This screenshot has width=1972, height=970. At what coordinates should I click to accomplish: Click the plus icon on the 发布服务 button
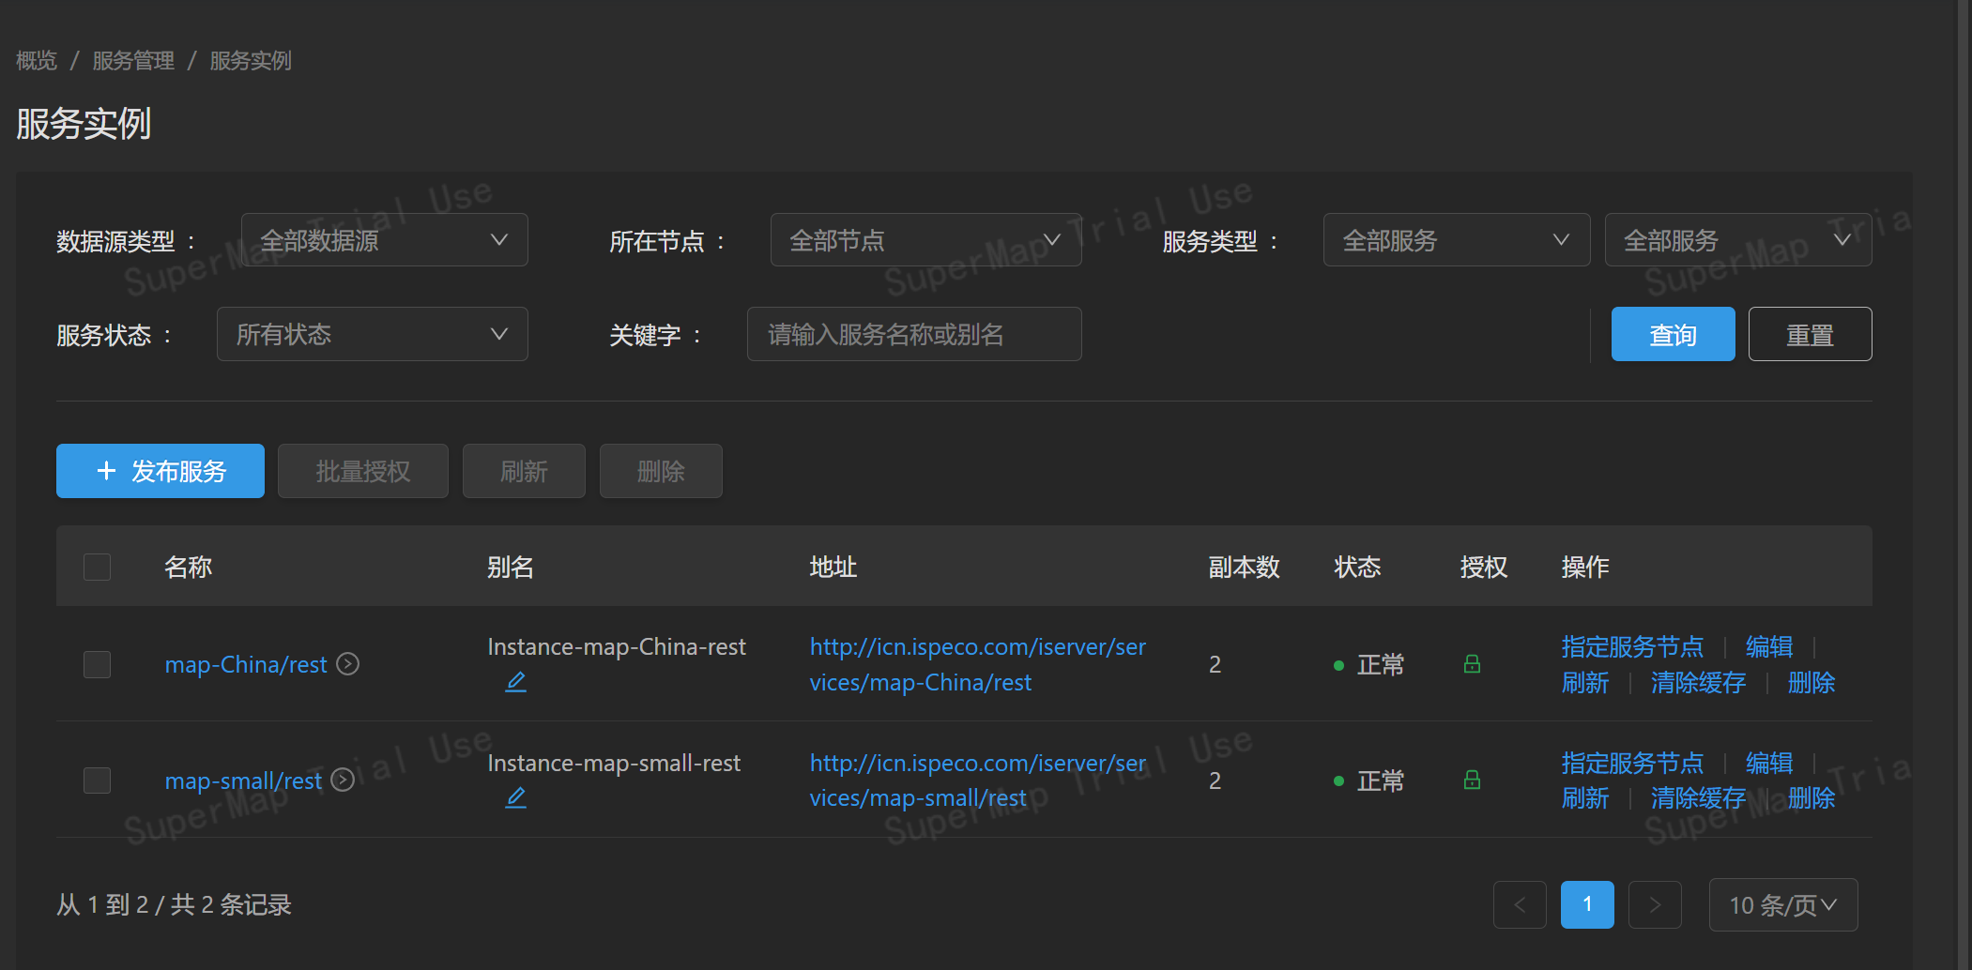click(x=105, y=471)
